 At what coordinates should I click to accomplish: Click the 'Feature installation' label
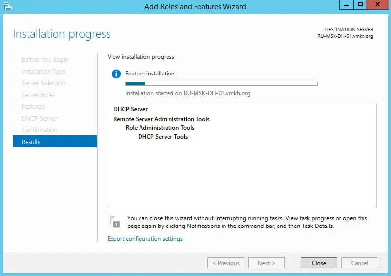pyautogui.click(x=150, y=74)
